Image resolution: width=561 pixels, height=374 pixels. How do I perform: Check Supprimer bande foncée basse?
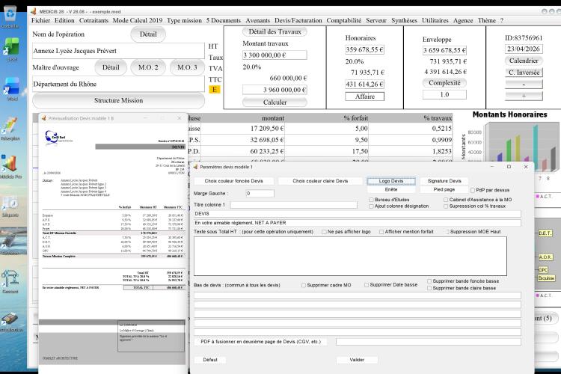pyautogui.click(x=429, y=281)
